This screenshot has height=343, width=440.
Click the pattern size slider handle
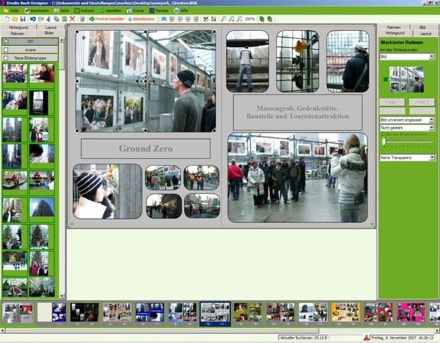click(383, 142)
